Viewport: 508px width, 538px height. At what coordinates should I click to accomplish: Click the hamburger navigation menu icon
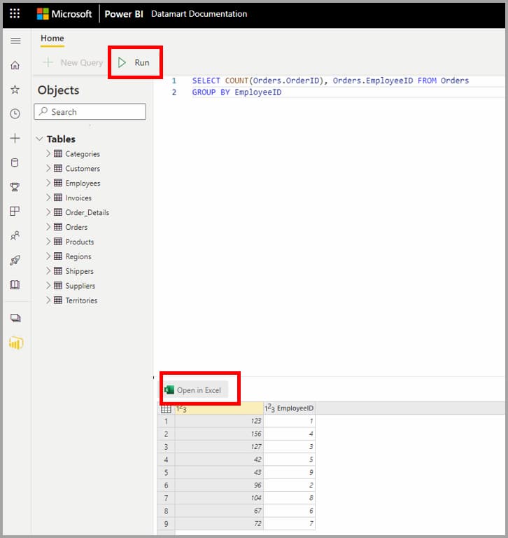15,41
